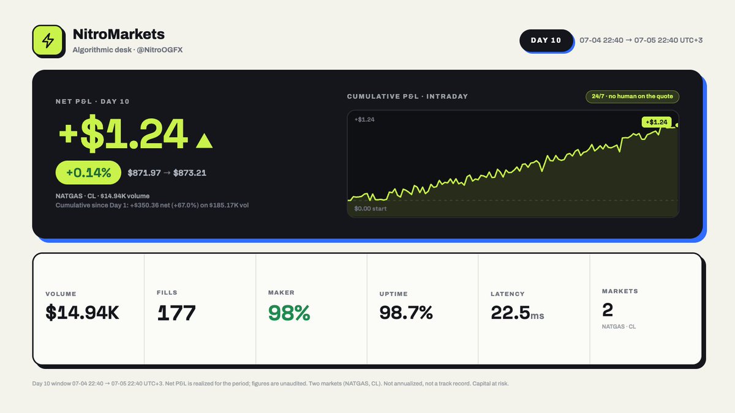Screen dimensions: 735x413
Task: Select the black DAY 10 badge
Action: [546, 40]
